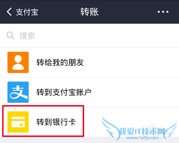
Task: Tap the orange friend contact icon
Action: coord(18,62)
